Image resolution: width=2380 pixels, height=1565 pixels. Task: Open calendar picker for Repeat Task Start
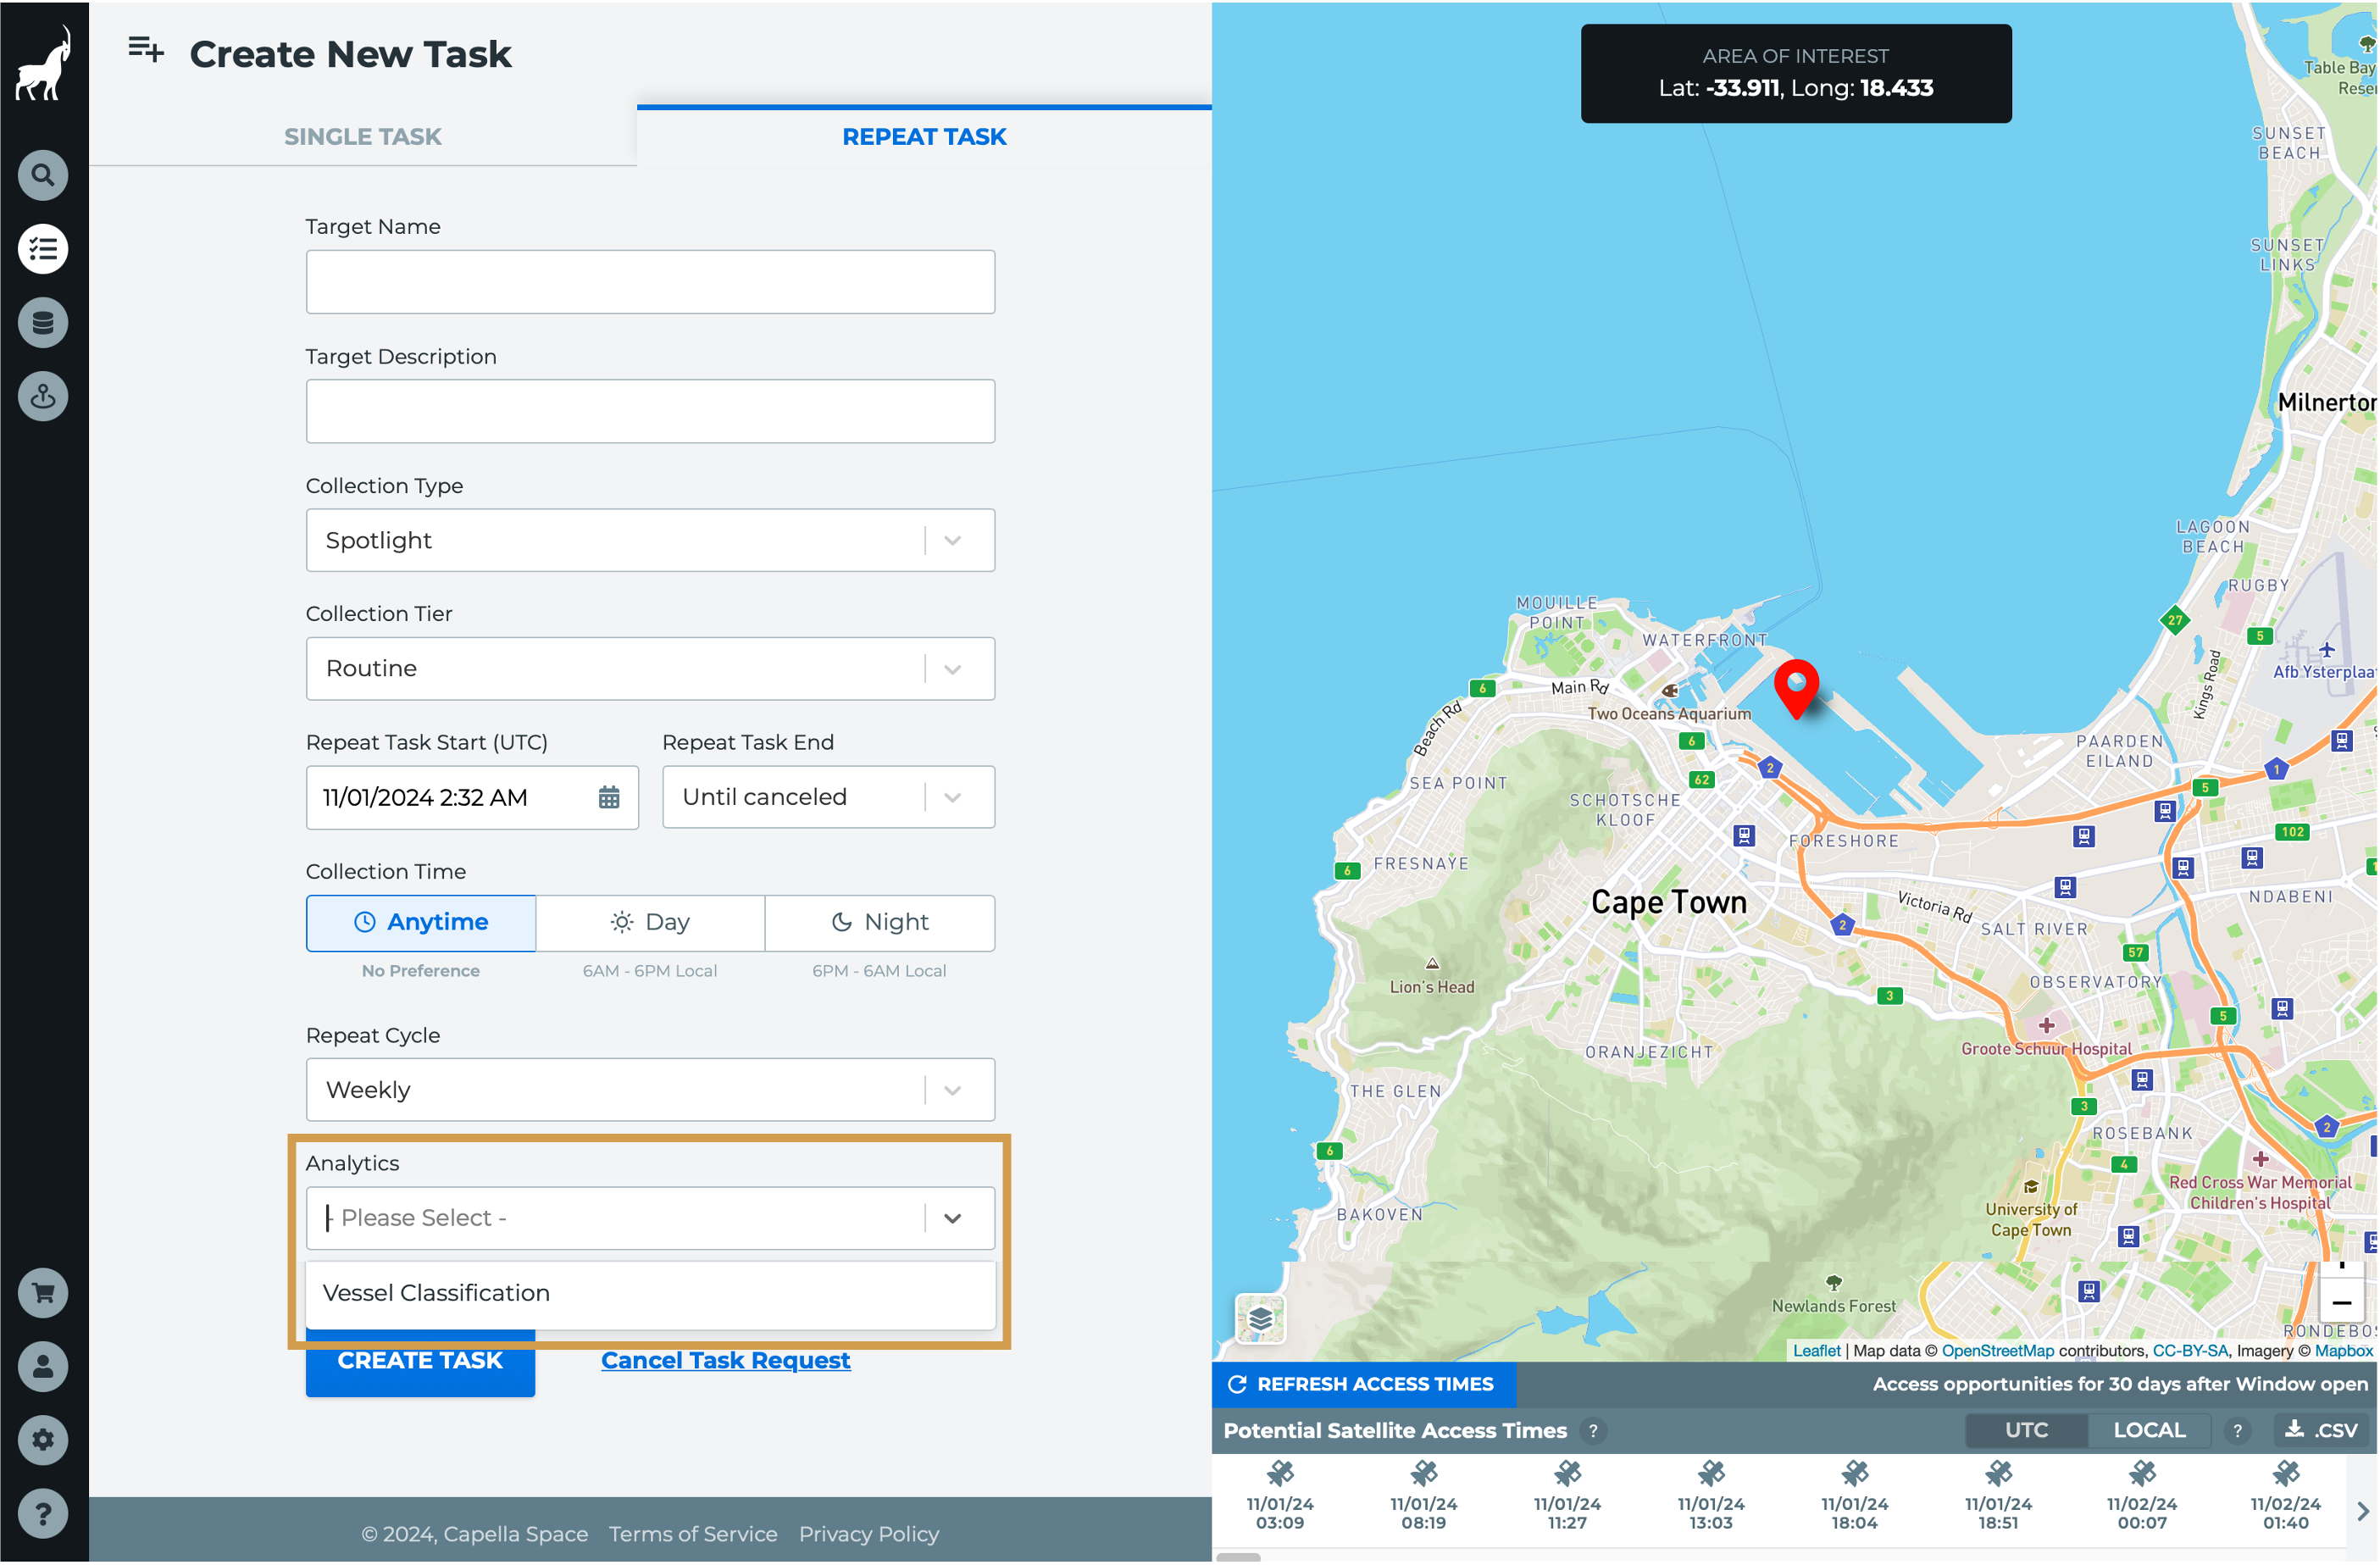(609, 797)
